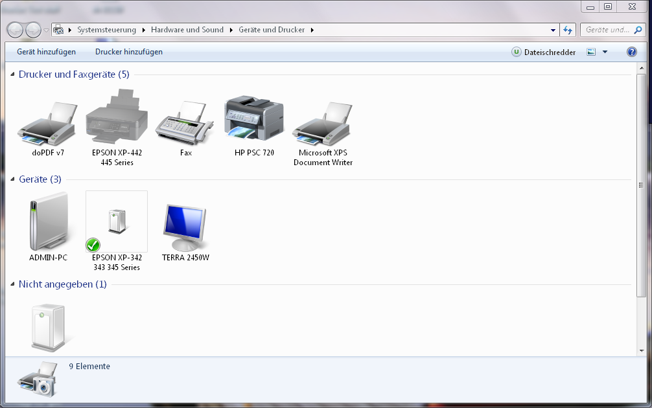
Task: Click the refresh arrows button beside address bar
Action: coord(568,30)
